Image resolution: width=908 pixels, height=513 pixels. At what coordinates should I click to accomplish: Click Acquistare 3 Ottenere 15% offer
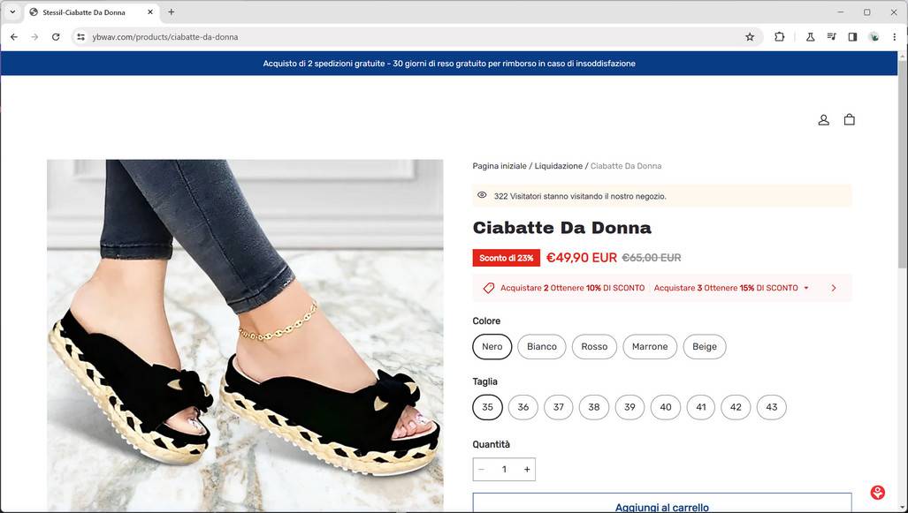tap(726, 288)
